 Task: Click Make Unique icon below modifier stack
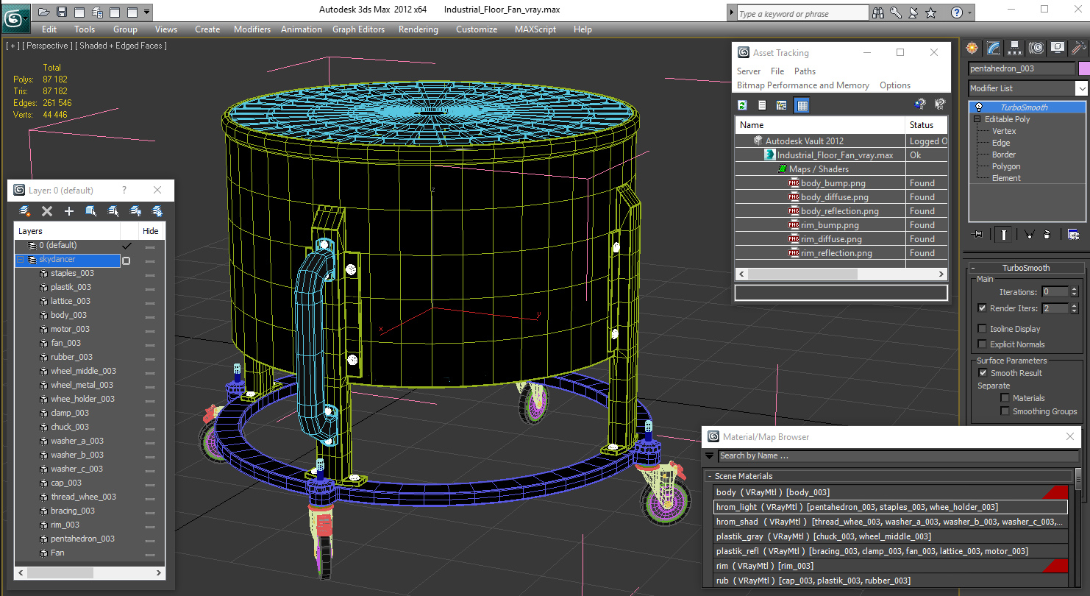point(1028,234)
